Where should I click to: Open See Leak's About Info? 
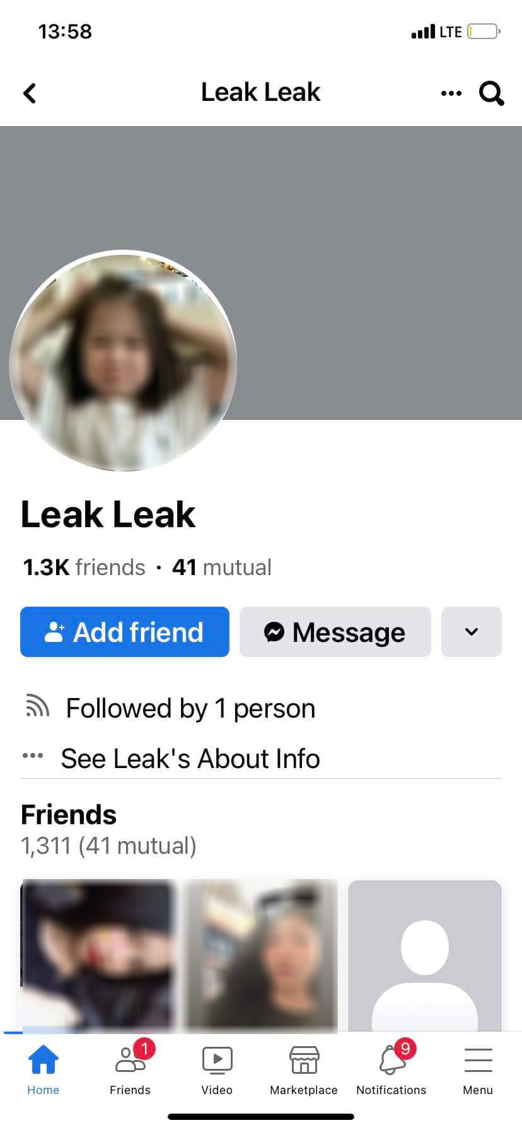[x=190, y=759]
